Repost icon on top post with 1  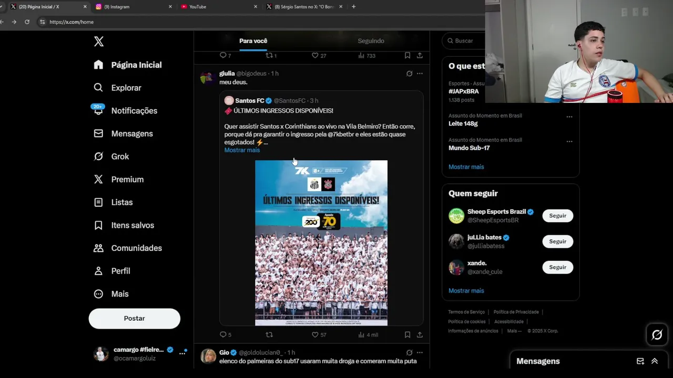(x=269, y=55)
